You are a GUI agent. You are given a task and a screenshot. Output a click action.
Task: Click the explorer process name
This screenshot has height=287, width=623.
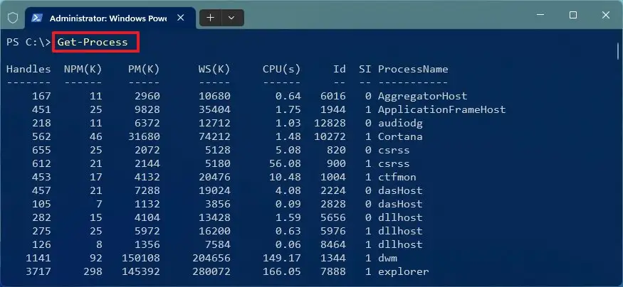click(x=403, y=271)
